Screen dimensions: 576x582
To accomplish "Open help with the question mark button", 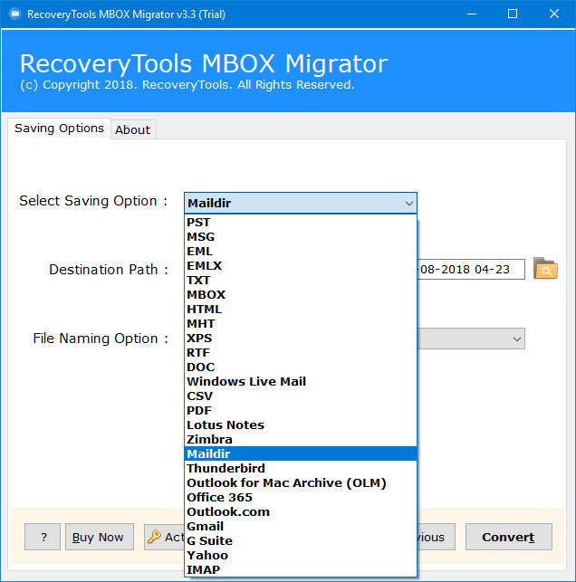I will pos(43,537).
